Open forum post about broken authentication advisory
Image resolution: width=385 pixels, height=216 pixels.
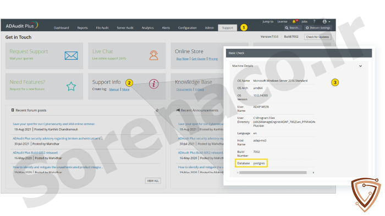coord(57,139)
